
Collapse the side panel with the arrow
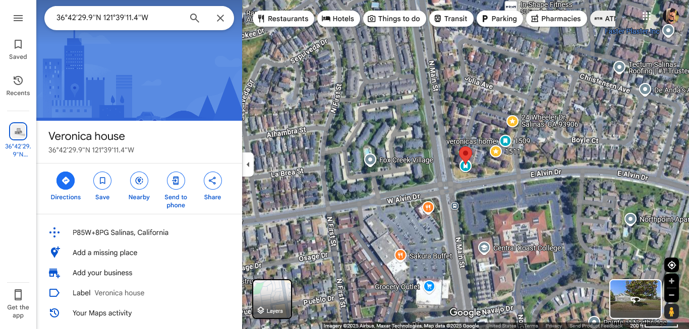click(248, 164)
